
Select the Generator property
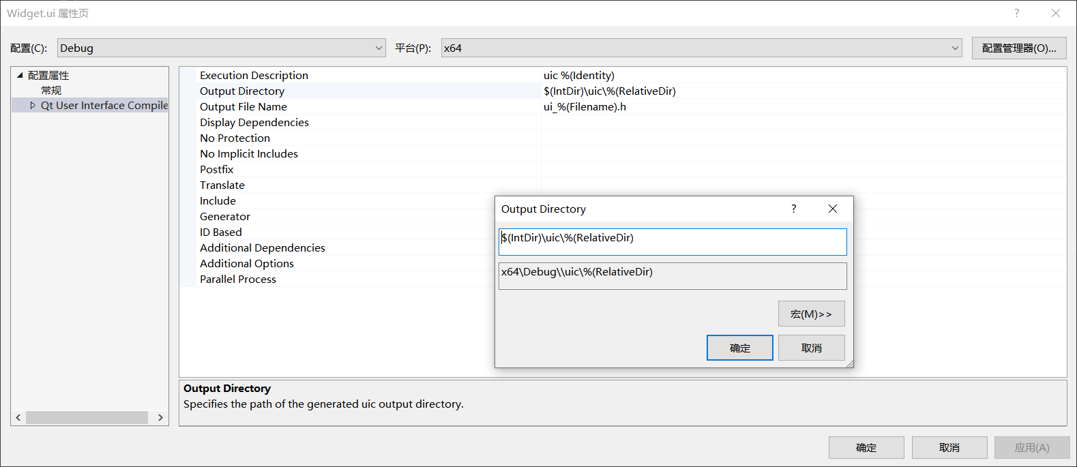pos(225,216)
